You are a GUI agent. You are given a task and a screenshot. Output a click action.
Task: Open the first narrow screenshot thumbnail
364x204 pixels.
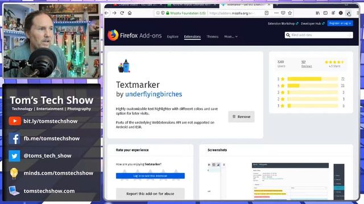point(217,181)
